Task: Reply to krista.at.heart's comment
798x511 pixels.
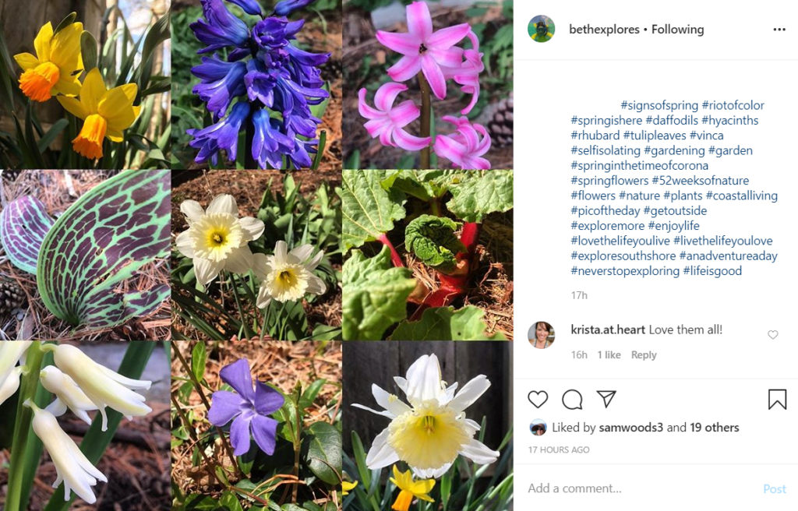Action: click(644, 354)
